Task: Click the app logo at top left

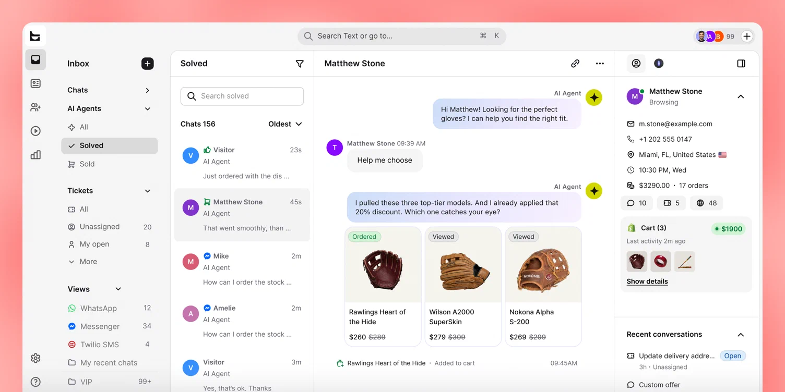Action: (35, 36)
